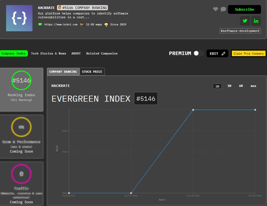Click the Hackrate curly-brace logo

[x=19, y=18]
